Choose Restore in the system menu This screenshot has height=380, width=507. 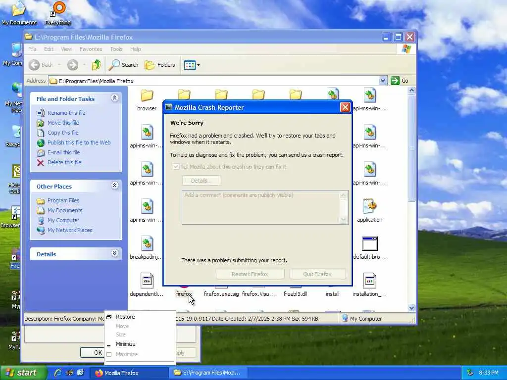point(140,317)
